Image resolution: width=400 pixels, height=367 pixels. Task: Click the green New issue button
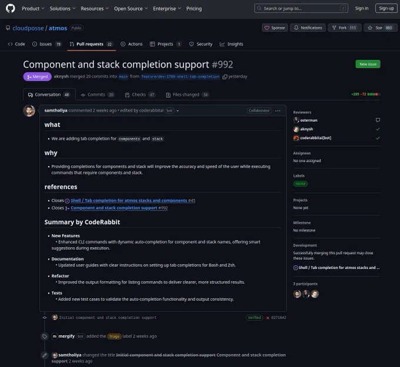pos(368,64)
